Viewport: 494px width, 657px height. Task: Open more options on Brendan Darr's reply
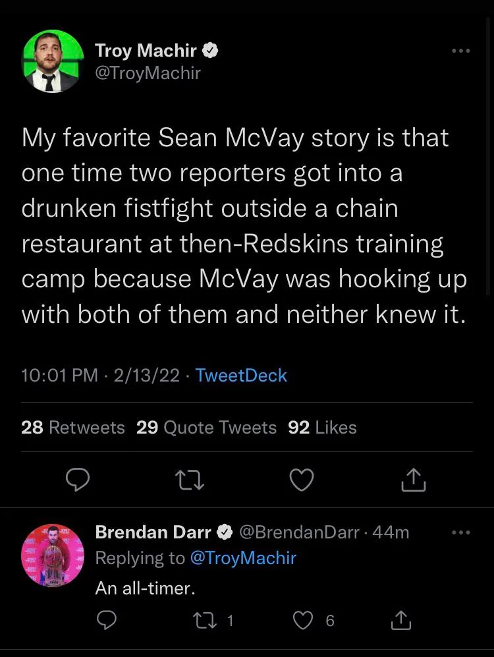point(461,532)
